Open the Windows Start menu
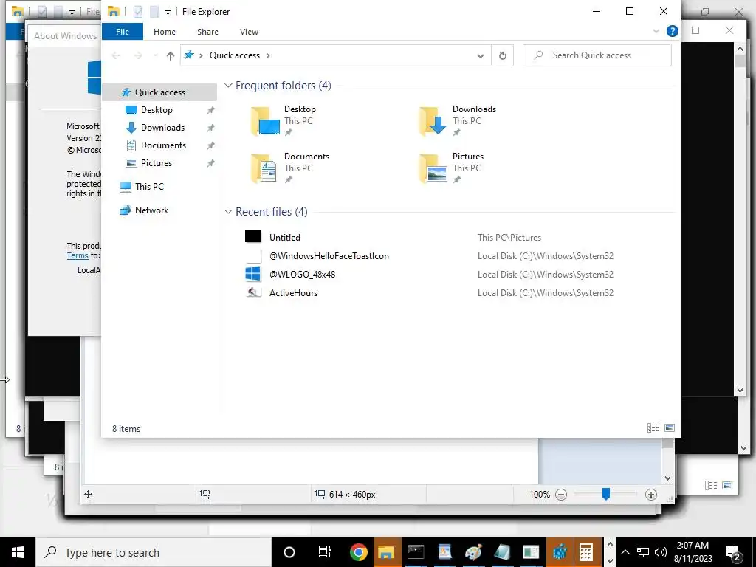 pyautogui.click(x=18, y=552)
